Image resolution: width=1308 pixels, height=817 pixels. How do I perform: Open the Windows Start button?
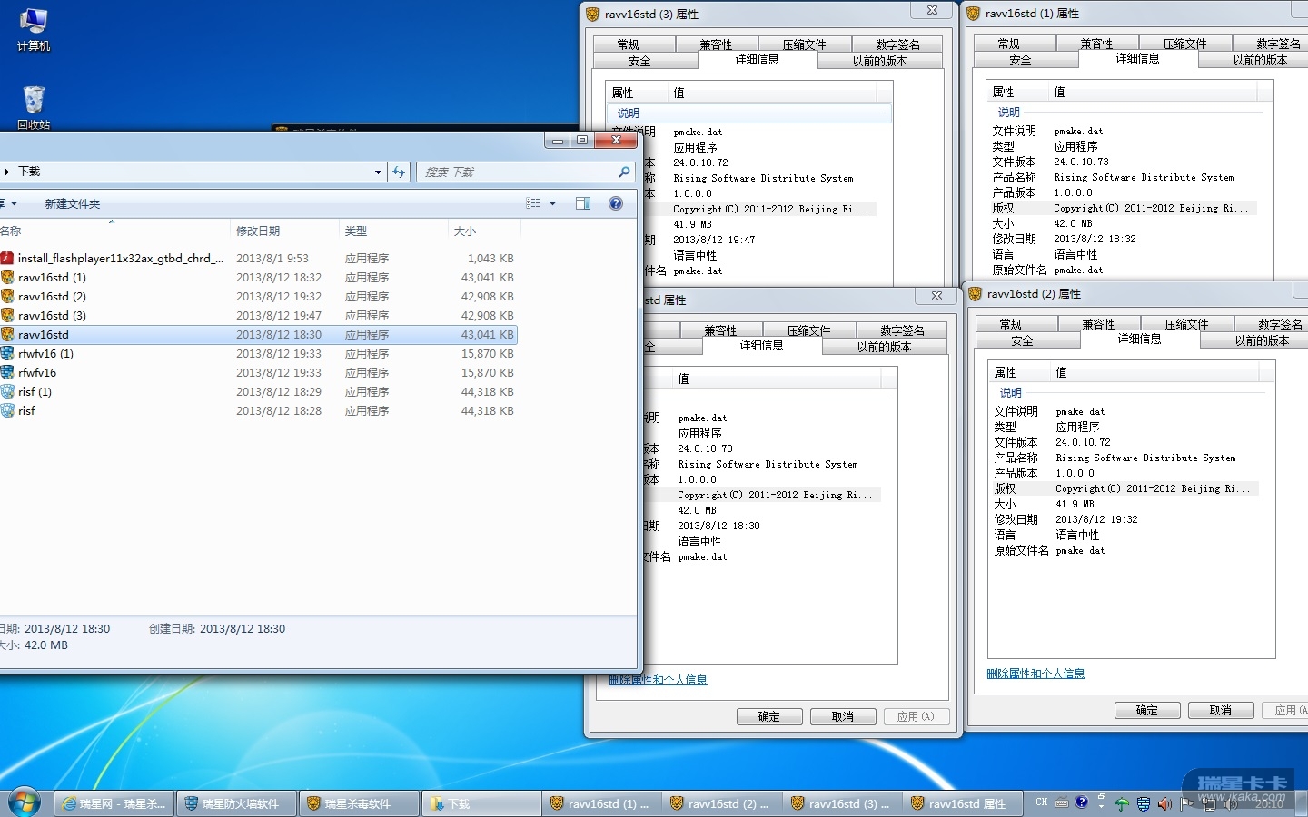[25, 802]
